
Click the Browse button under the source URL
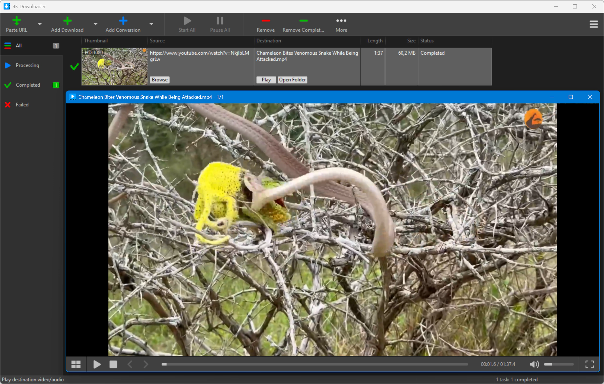[160, 80]
